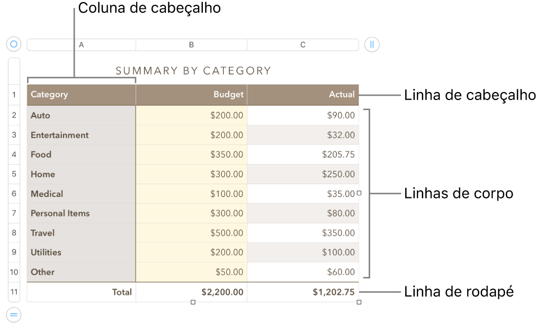
Task: Select the Category header cell
Action: (x=64, y=94)
